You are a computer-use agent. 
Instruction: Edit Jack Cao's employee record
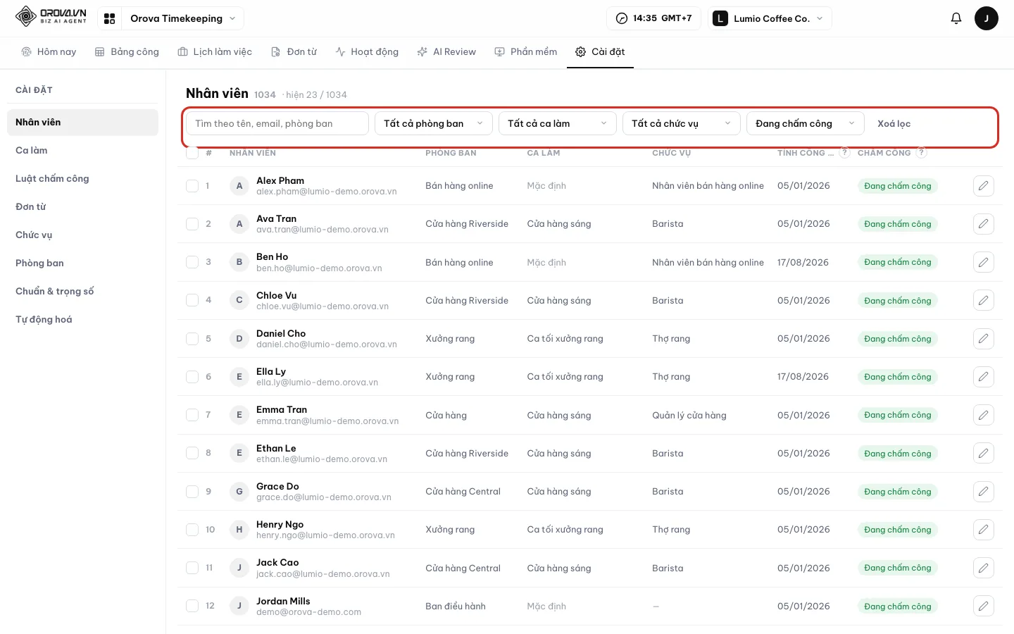983,568
